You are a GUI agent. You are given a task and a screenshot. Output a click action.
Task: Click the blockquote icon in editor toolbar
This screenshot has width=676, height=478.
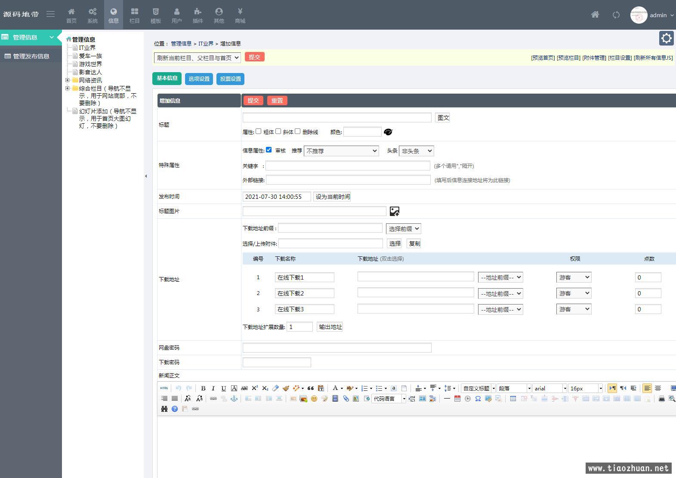tap(311, 388)
